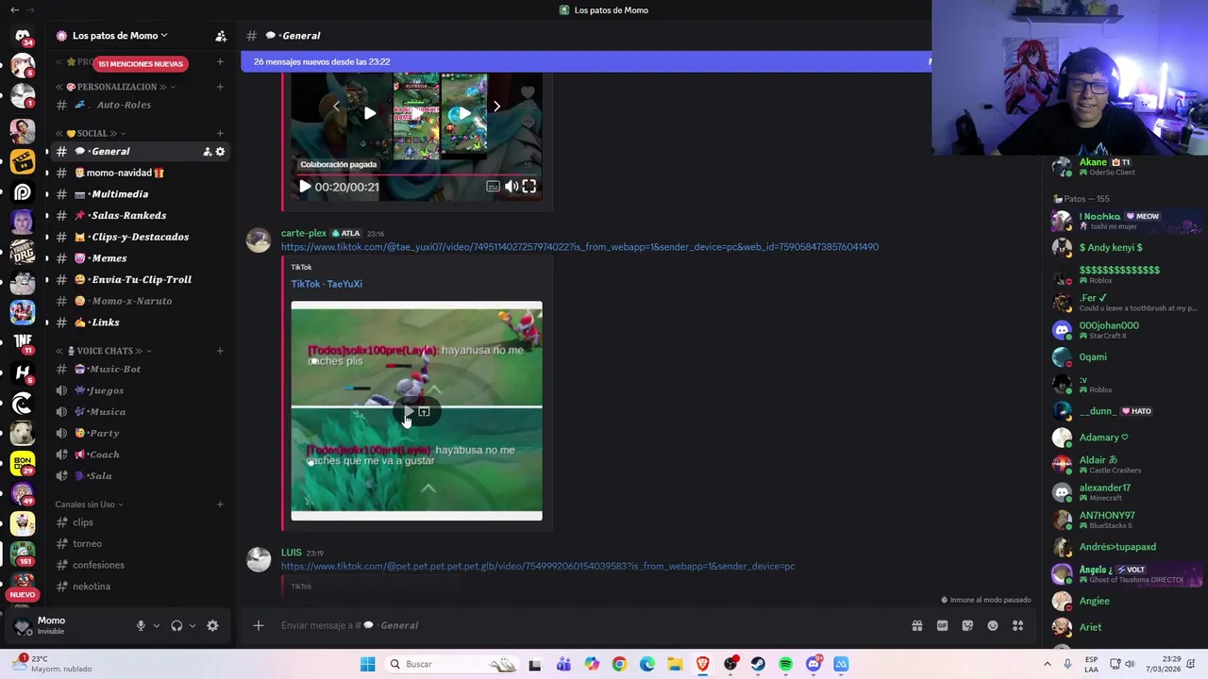Open the Multimedia channel

point(140,194)
